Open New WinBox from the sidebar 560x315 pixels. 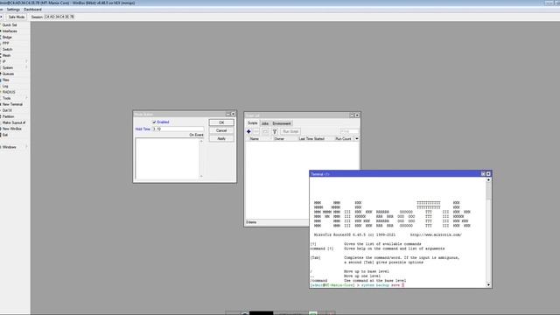click(x=12, y=129)
